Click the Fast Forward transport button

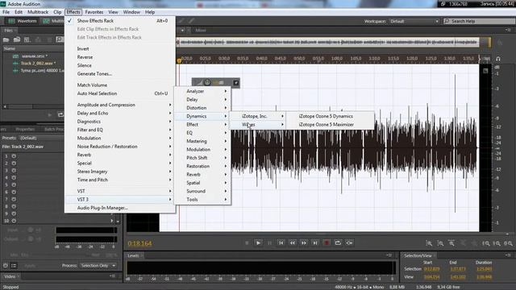[x=304, y=242]
